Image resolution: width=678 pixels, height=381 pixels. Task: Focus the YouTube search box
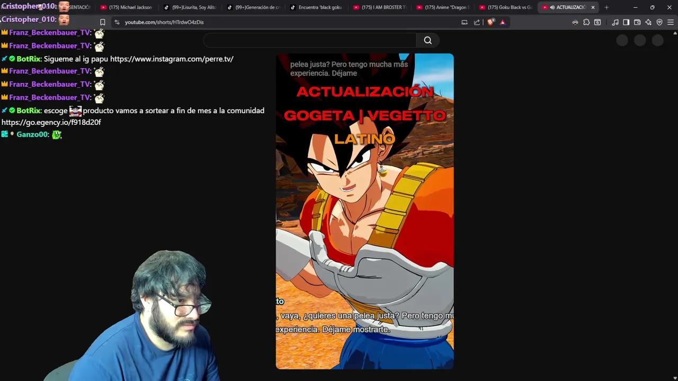(x=309, y=40)
